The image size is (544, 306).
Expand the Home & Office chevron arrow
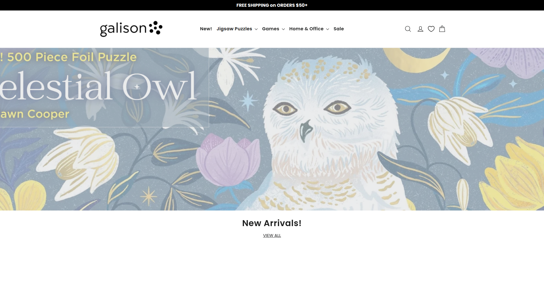[328, 29]
